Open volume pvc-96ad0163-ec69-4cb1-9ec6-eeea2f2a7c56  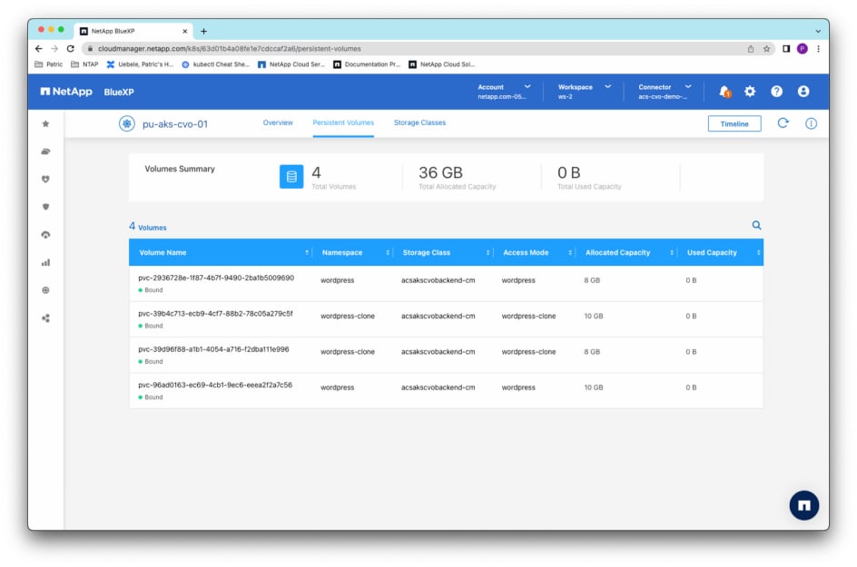coord(215,385)
